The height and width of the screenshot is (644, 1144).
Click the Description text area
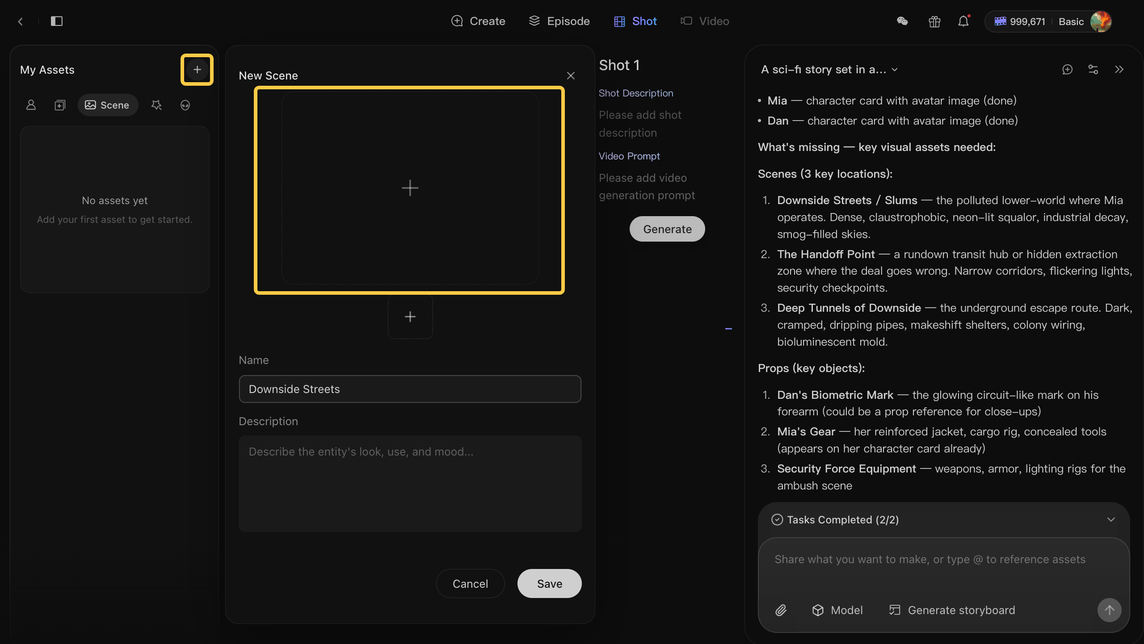click(410, 483)
